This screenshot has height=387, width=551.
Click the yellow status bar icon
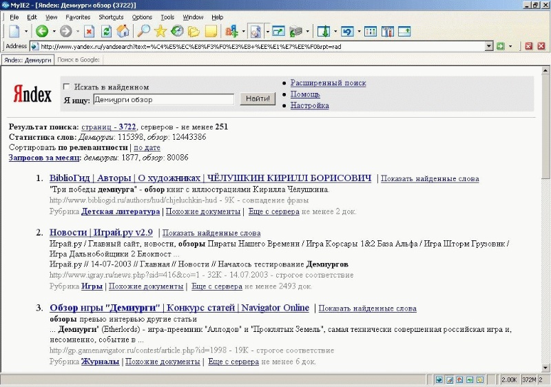point(480,379)
